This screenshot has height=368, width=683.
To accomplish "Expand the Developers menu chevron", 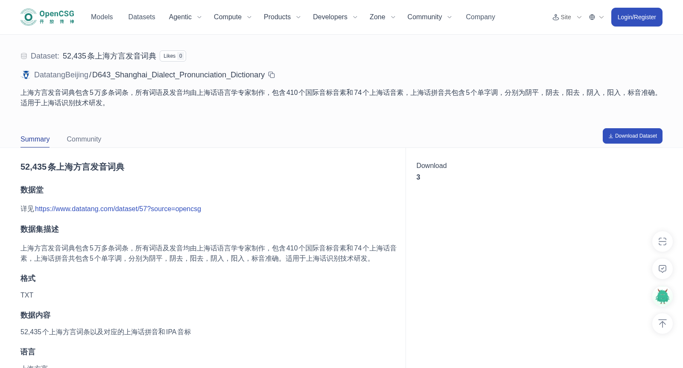I will coord(355,17).
